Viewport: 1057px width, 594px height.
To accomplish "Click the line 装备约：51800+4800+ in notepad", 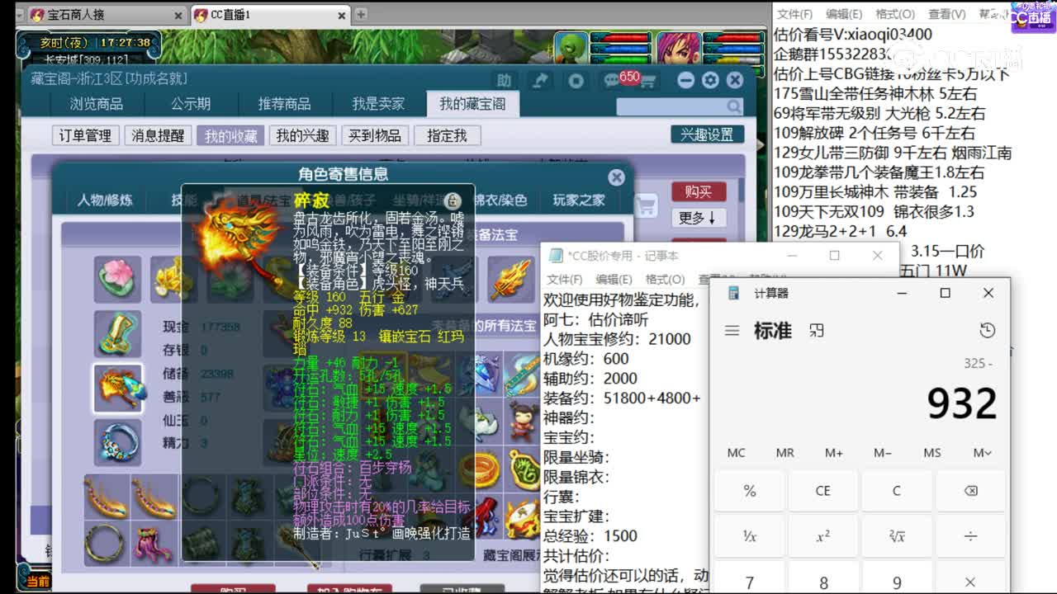I will pyautogui.click(x=622, y=398).
